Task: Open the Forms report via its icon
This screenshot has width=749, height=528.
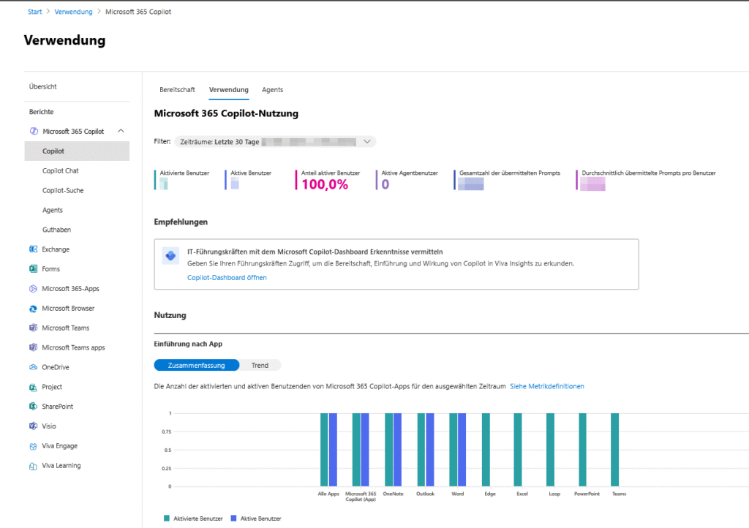Action: click(x=32, y=268)
